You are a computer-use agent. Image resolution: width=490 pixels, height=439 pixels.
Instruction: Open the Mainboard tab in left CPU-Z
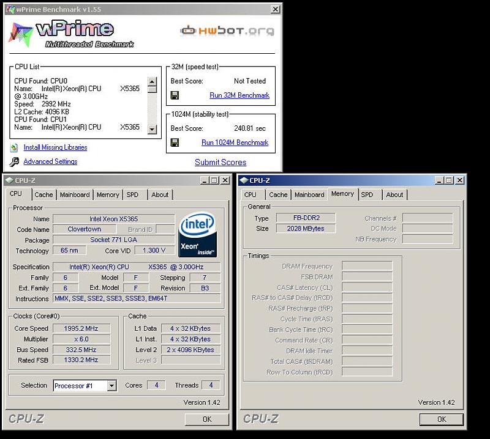[x=75, y=194]
